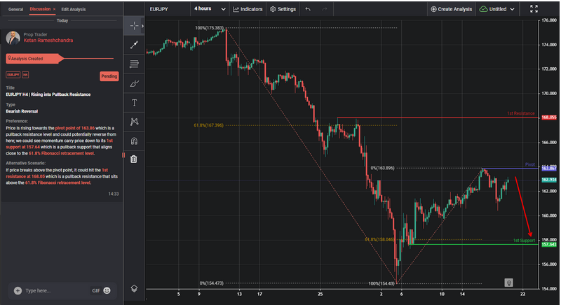Switch to the Edit Analysis tab
This screenshot has height=305, width=561.
point(74,9)
